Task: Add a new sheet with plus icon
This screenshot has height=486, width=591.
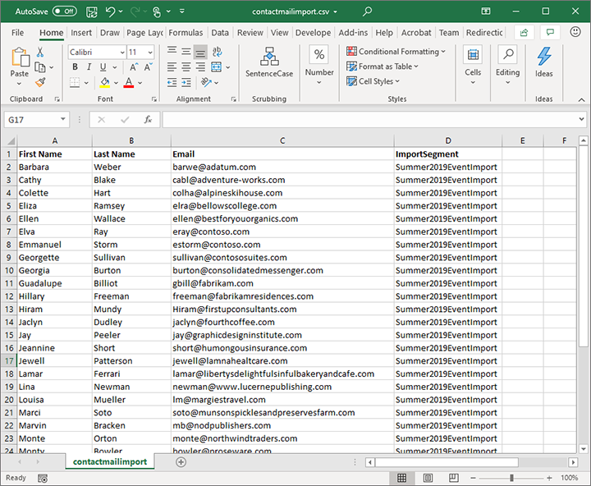Action: click(x=181, y=462)
